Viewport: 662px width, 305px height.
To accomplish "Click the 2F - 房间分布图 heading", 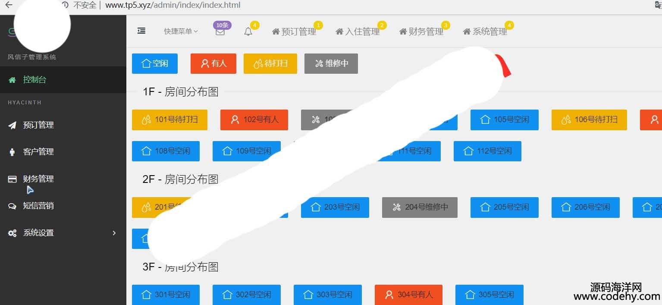I will tap(181, 179).
